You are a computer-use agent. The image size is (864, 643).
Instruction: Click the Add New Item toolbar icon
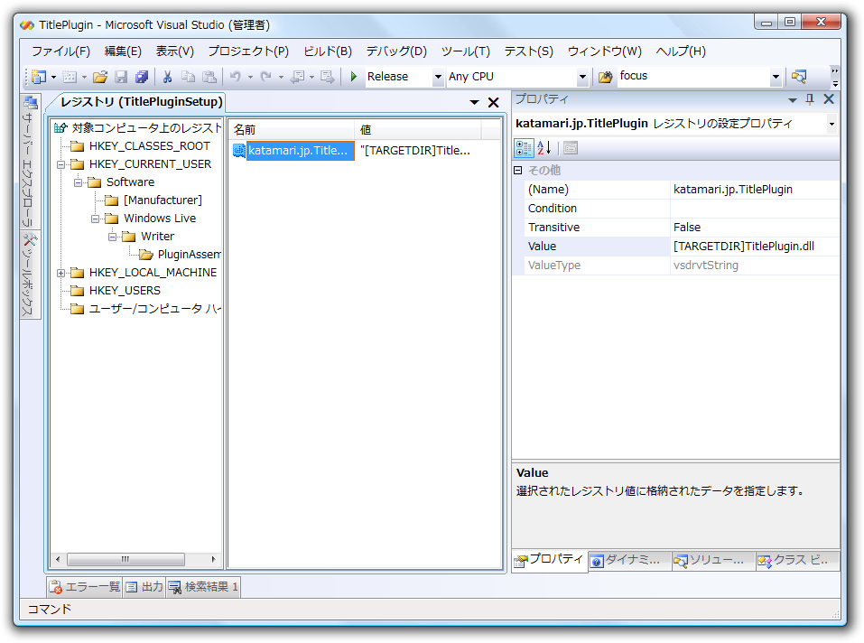(70, 77)
